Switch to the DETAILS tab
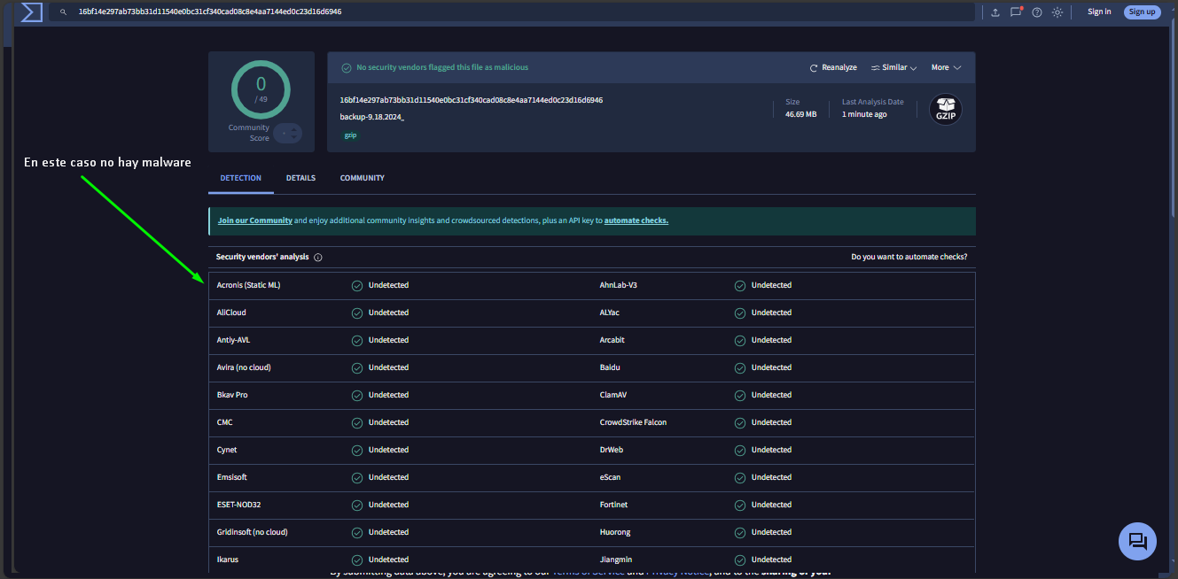1178x579 pixels. coord(300,177)
